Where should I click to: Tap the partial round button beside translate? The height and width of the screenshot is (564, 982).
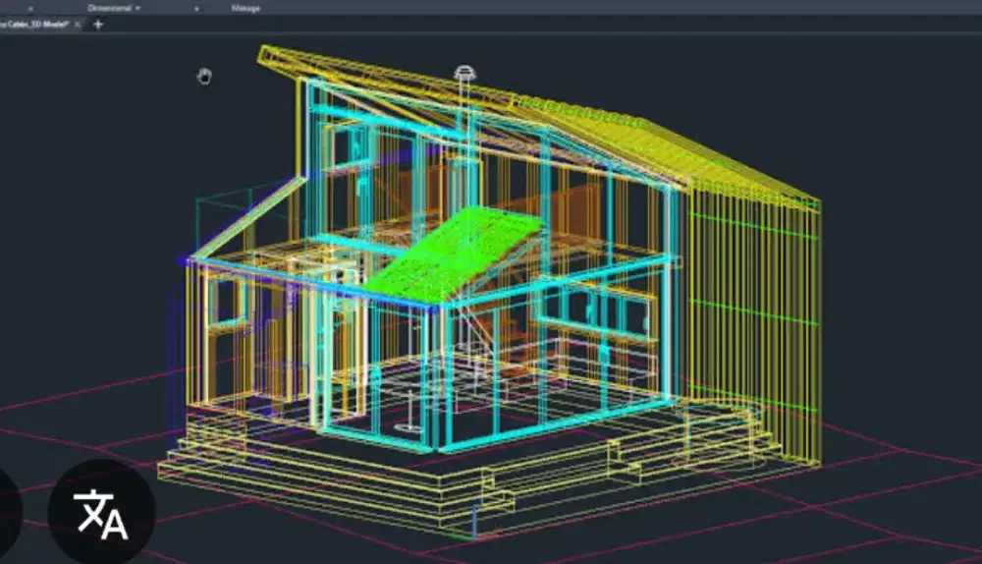pyautogui.click(x=10, y=513)
